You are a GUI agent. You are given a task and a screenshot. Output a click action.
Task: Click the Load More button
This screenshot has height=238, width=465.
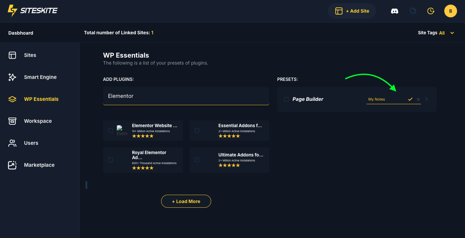pyautogui.click(x=186, y=201)
